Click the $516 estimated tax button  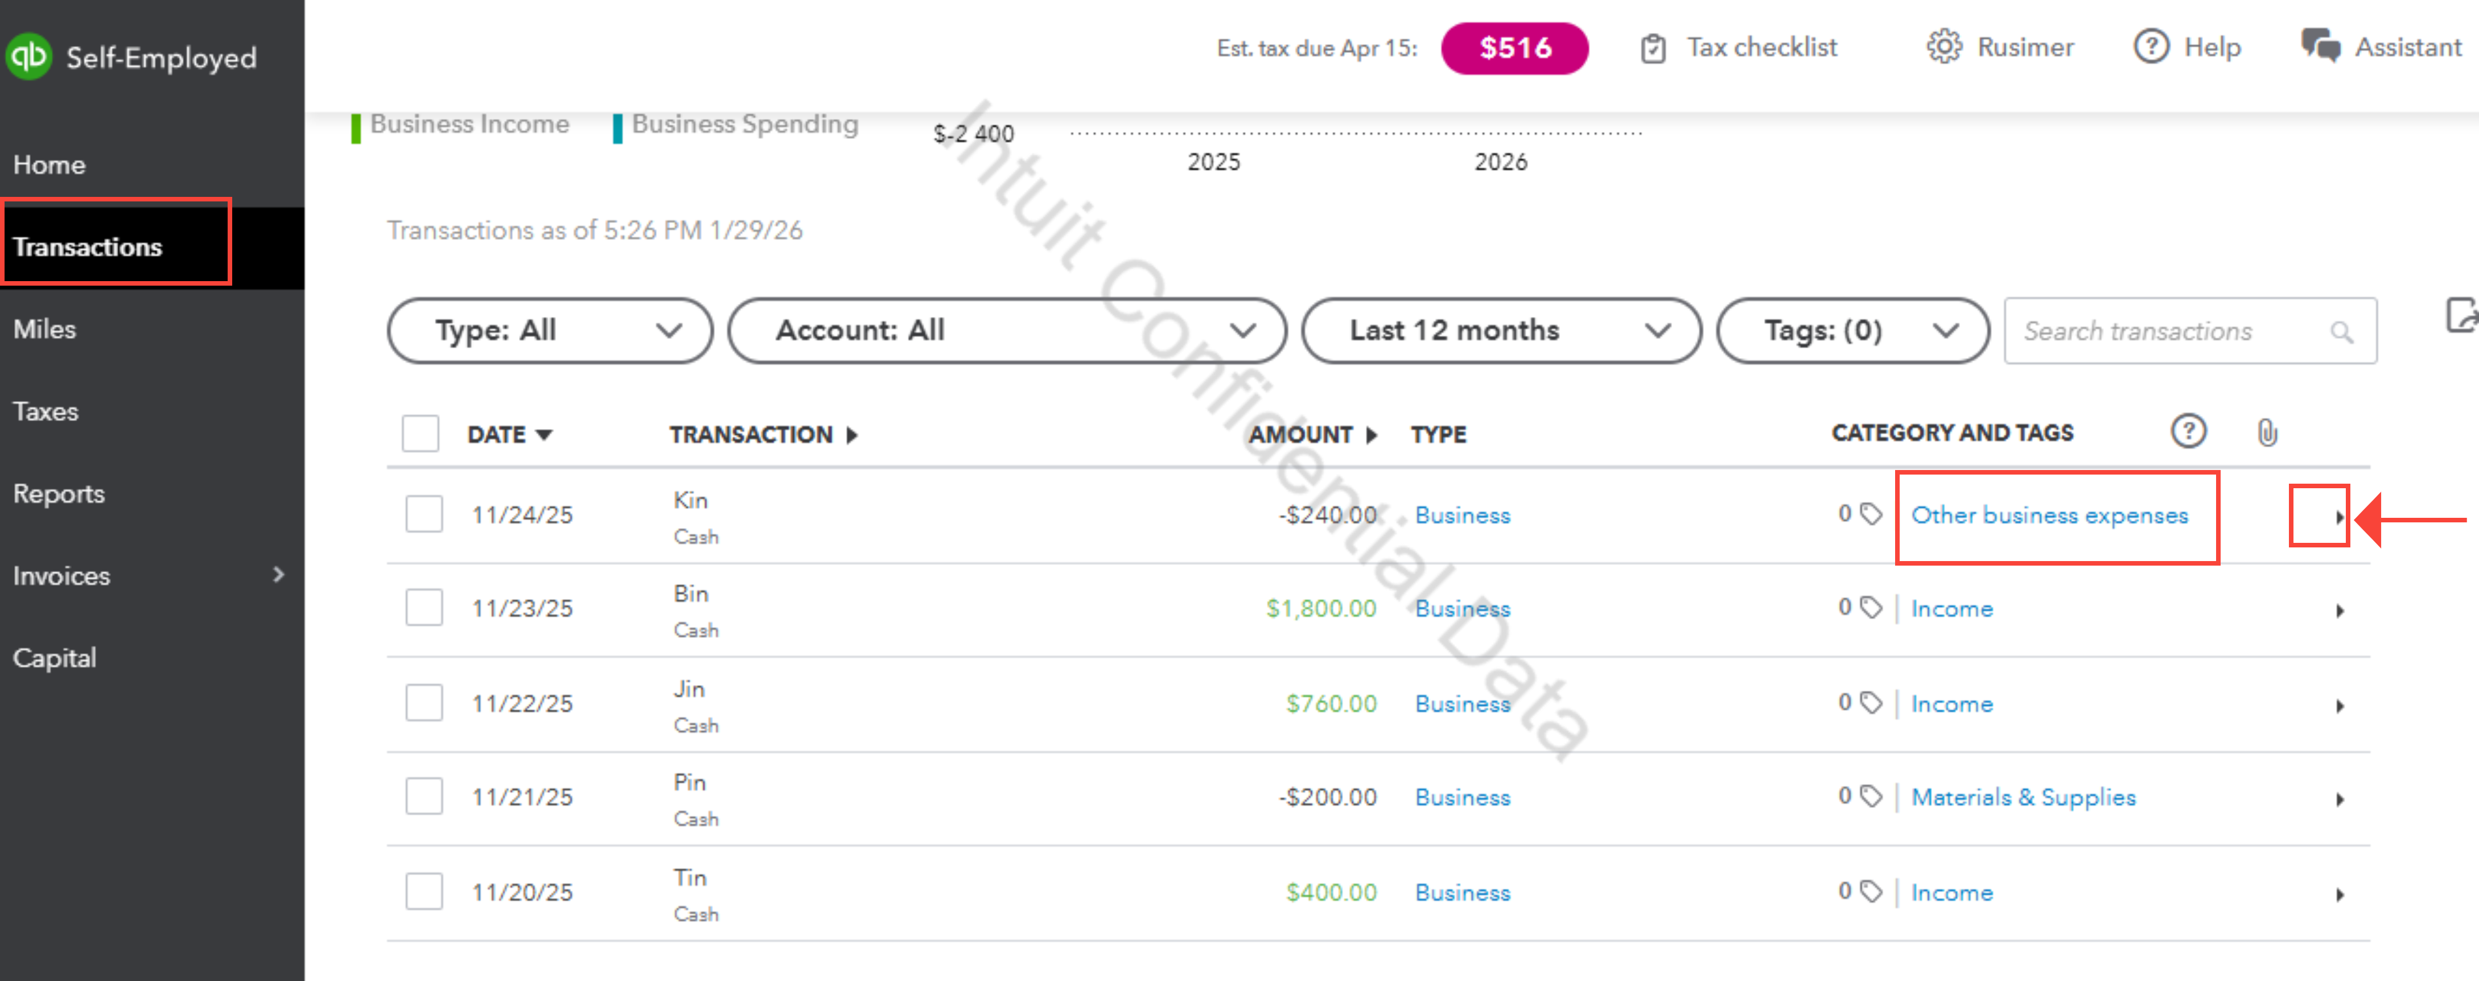1514,48
